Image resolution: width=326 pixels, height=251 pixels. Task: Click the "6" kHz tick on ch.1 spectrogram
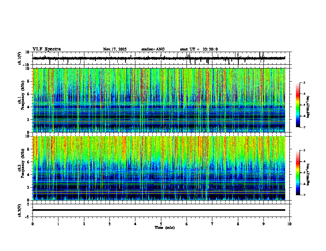[x=28, y=94]
